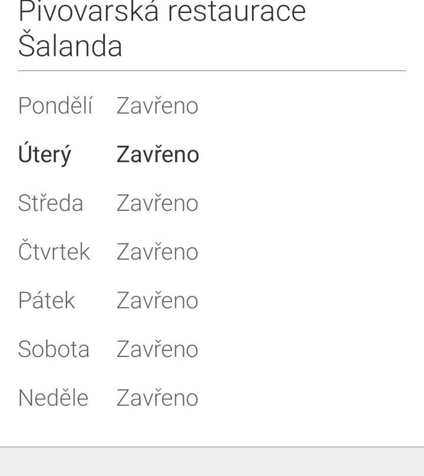Select the Neděle day label
The width and height of the screenshot is (424, 476).
[x=53, y=398]
